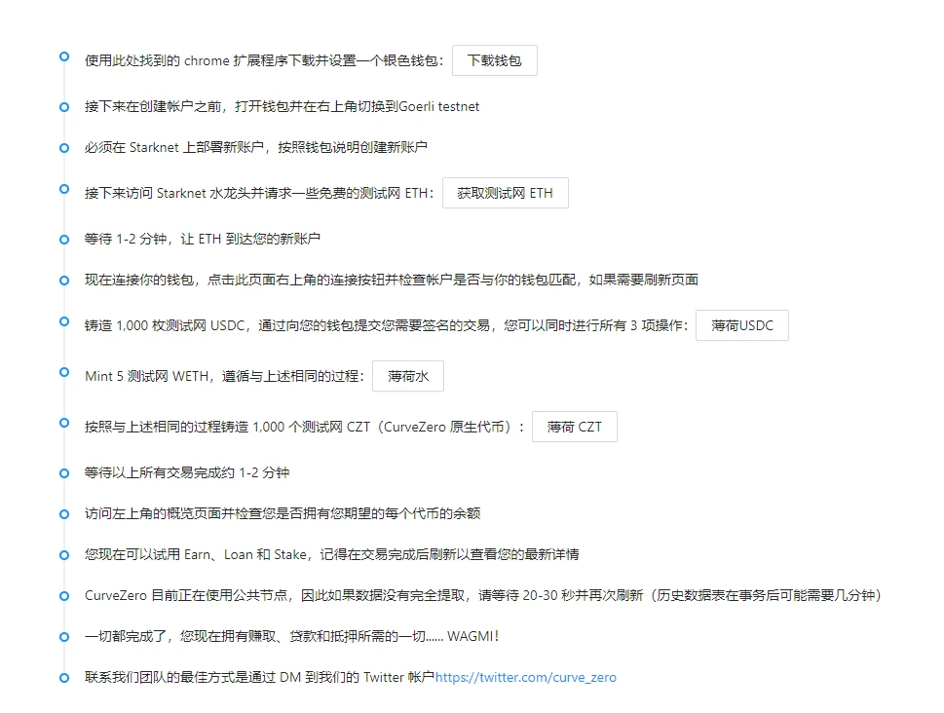Click the timeline dot beside the Goerli testnet step
The width and height of the screenshot is (944, 713).
click(64, 107)
